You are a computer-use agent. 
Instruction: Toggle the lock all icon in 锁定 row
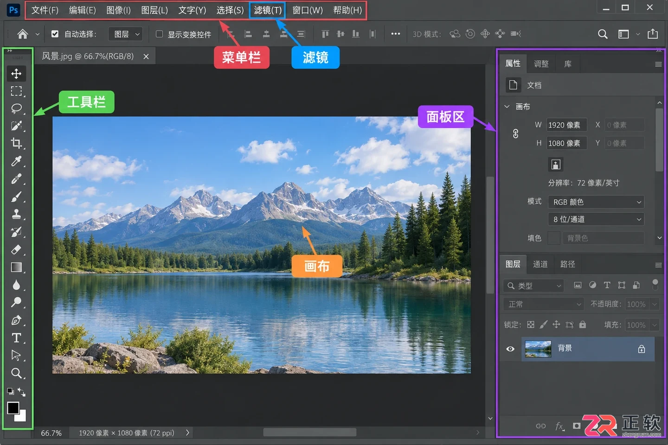583,324
